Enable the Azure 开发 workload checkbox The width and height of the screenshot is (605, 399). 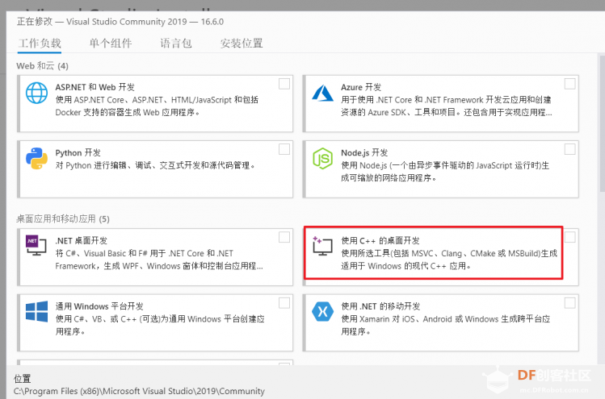(x=570, y=84)
